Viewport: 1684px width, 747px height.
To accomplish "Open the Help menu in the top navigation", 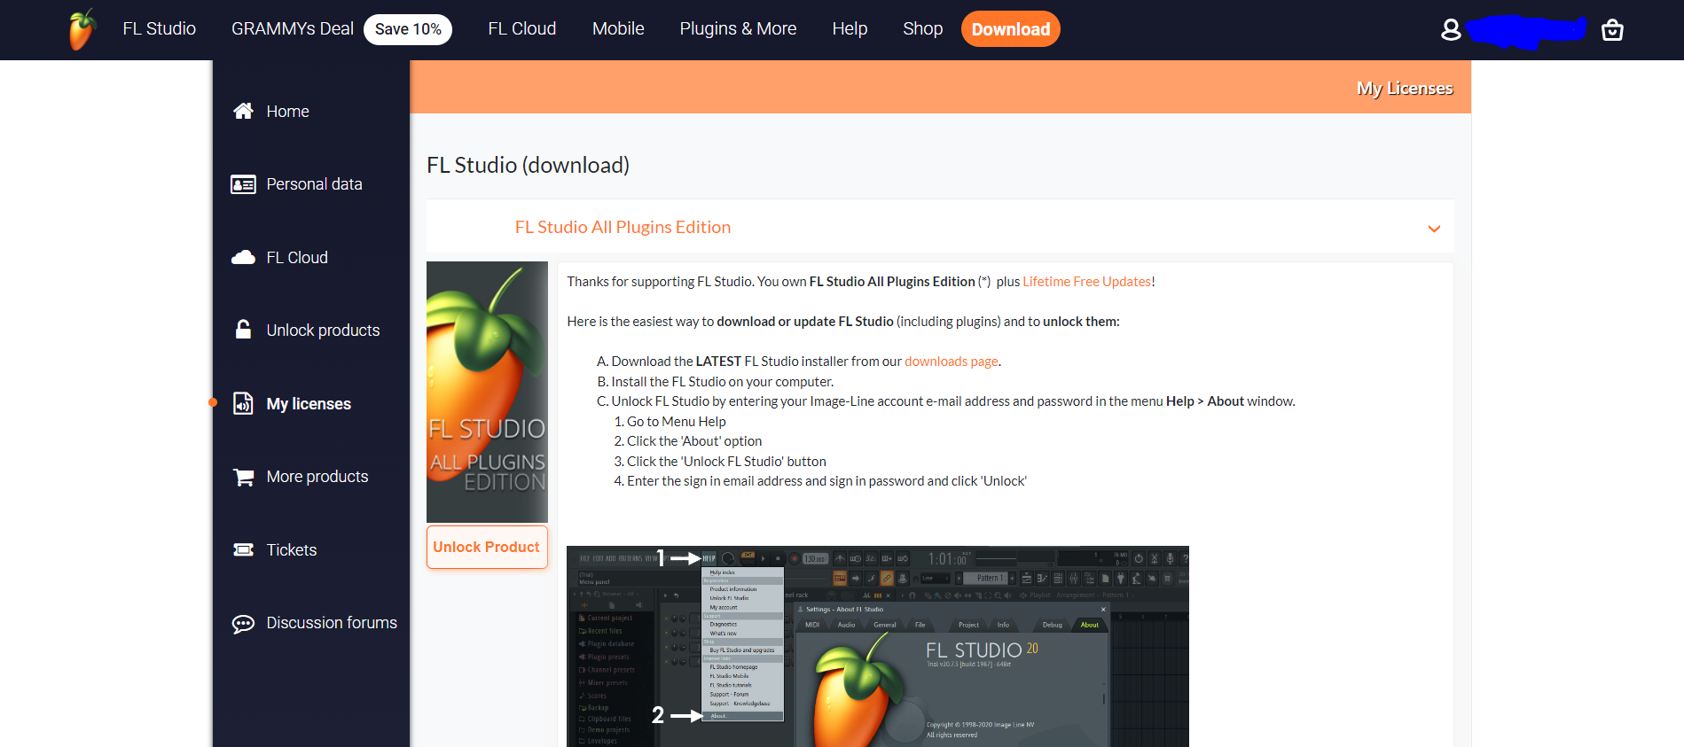I will [x=850, y=29].
